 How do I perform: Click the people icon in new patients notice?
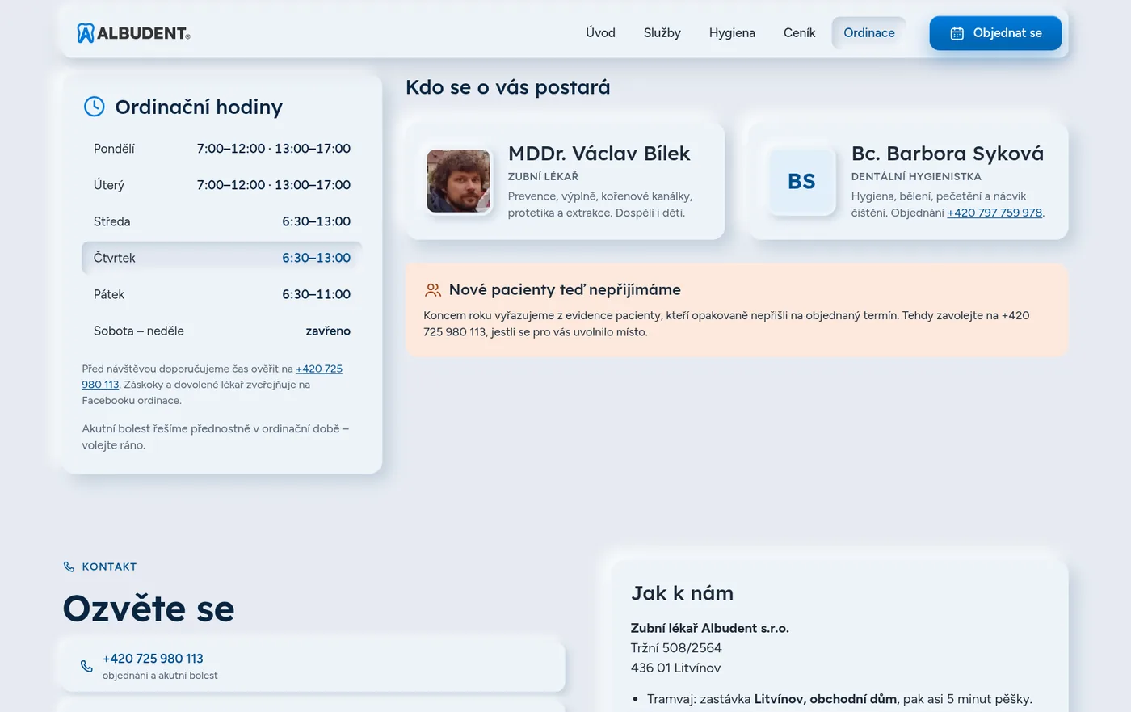[x=433, y=289]
